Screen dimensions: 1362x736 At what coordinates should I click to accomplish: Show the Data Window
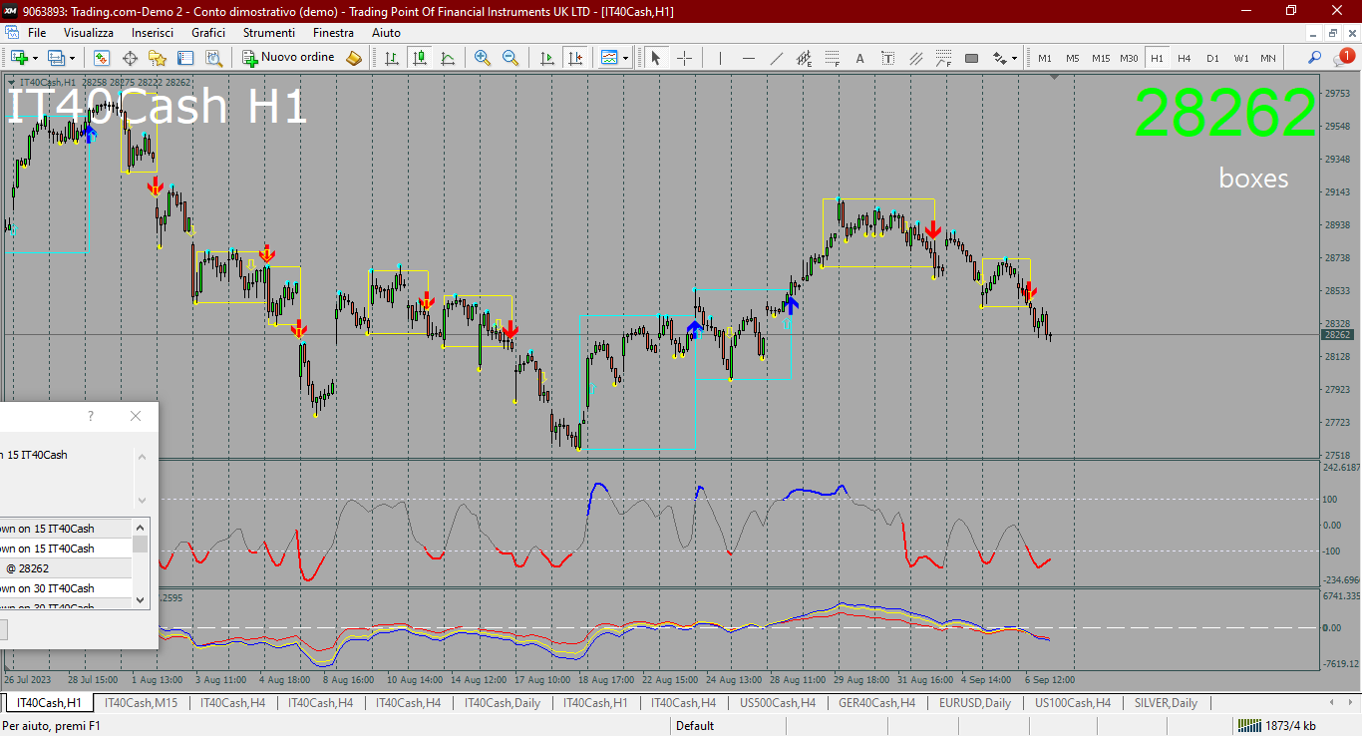[x=130, y=58]
